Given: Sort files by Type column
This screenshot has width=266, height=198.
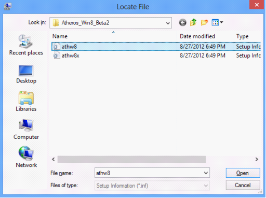Looking at the screenshot, I should click(x=242, y=36).
